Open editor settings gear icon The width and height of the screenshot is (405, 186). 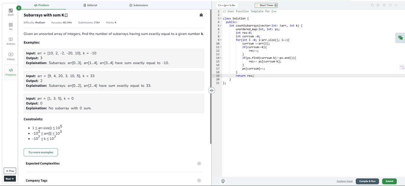coord(384,5)
